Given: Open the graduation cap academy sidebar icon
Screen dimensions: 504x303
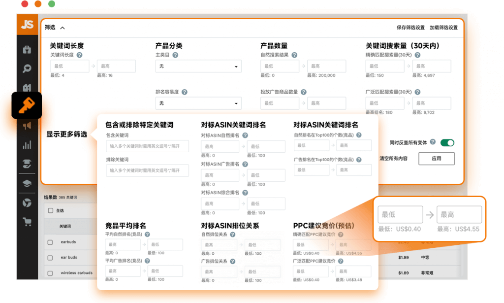Looking at the screenshot, I should pos(27,183).
